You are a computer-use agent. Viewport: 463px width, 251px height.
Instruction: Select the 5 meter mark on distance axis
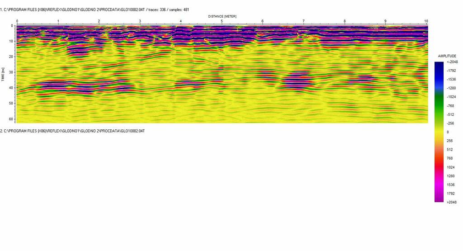(222, 21)
